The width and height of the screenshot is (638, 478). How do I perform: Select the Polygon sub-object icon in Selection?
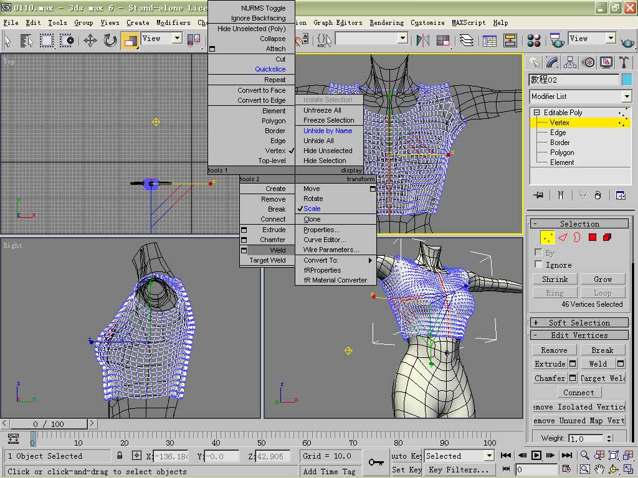point(593,237)
